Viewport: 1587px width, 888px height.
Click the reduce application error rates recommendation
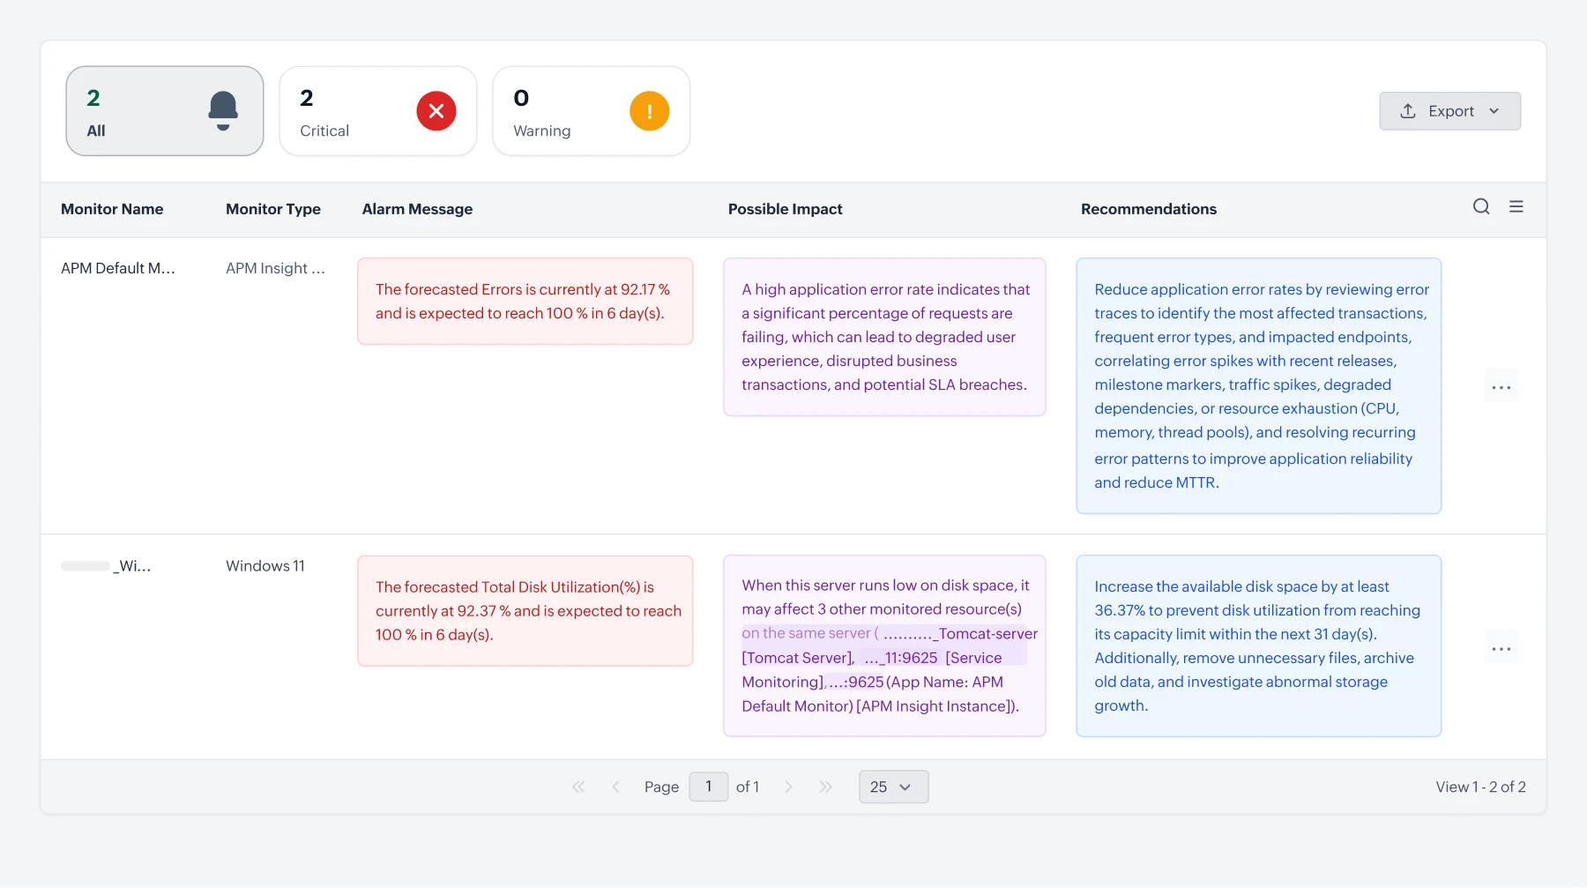tap(1259, 385)
